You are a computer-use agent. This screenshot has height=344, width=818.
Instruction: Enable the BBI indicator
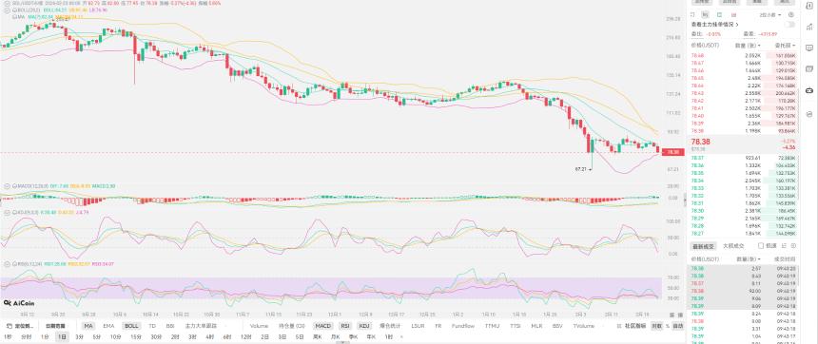[x=170, y=326]
